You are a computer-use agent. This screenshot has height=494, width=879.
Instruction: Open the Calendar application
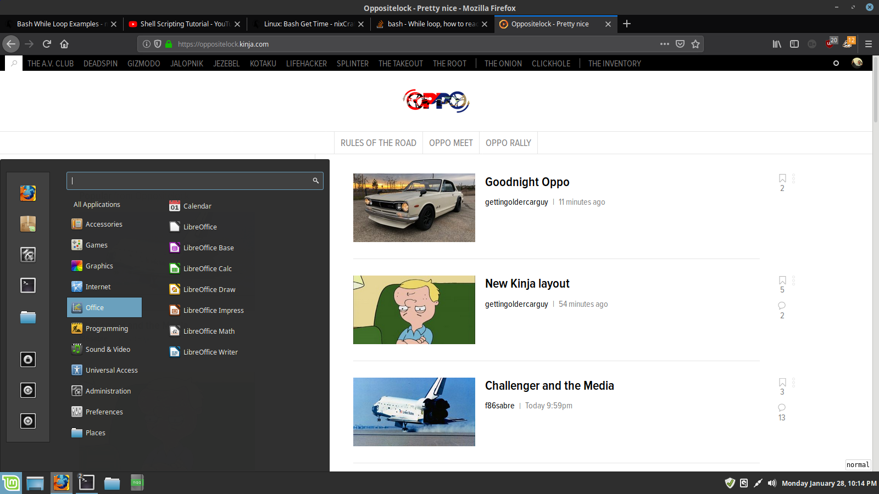[x=191, y=206]
